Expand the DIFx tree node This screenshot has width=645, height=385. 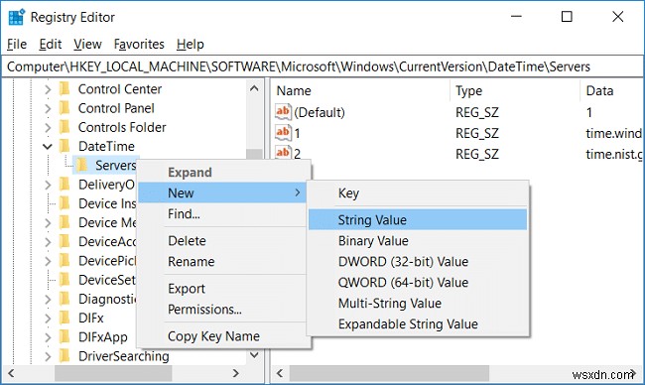(48, 319)
